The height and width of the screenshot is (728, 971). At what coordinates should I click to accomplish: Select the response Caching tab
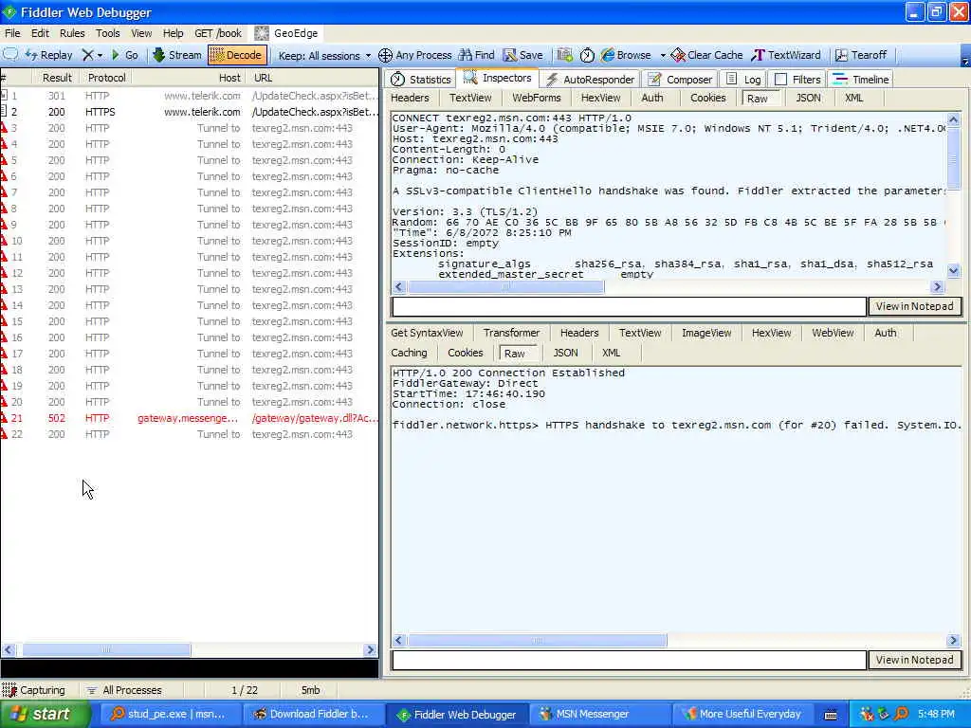(x=409, y=353)
